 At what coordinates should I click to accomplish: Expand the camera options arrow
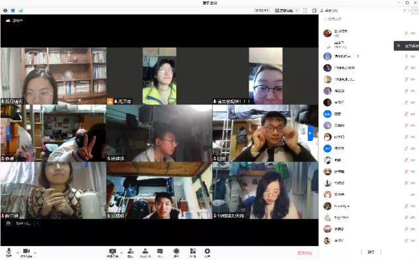click(x=35, y=252)
